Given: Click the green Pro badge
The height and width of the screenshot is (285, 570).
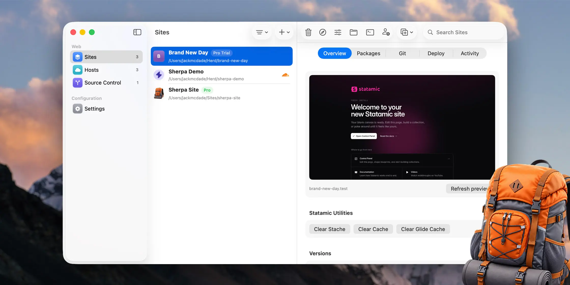Looking at the screenshot, I should (207, 90).
